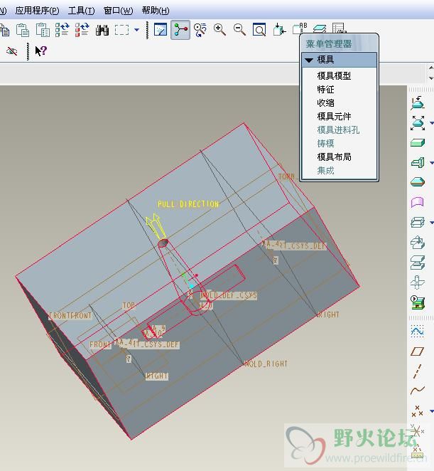Open the 帮助(H) menu
The image size is (434, 471).
pos(156,11)
